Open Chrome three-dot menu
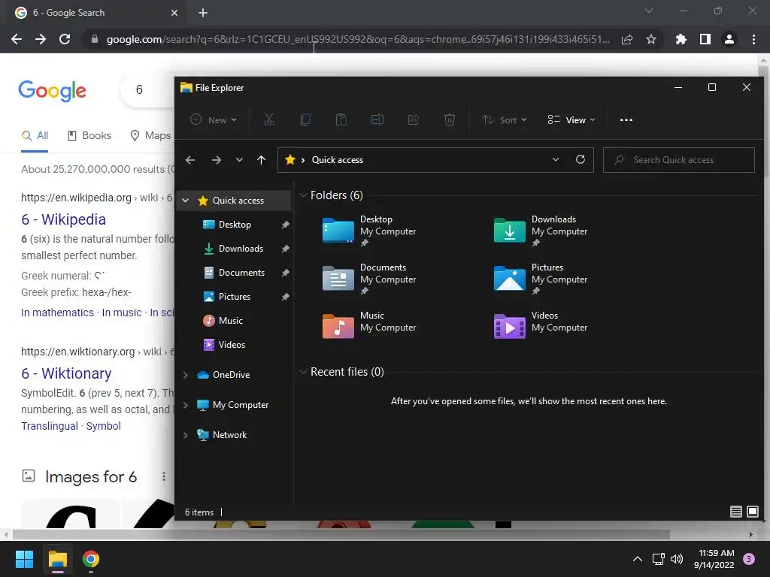 click(x=753, y=39)
